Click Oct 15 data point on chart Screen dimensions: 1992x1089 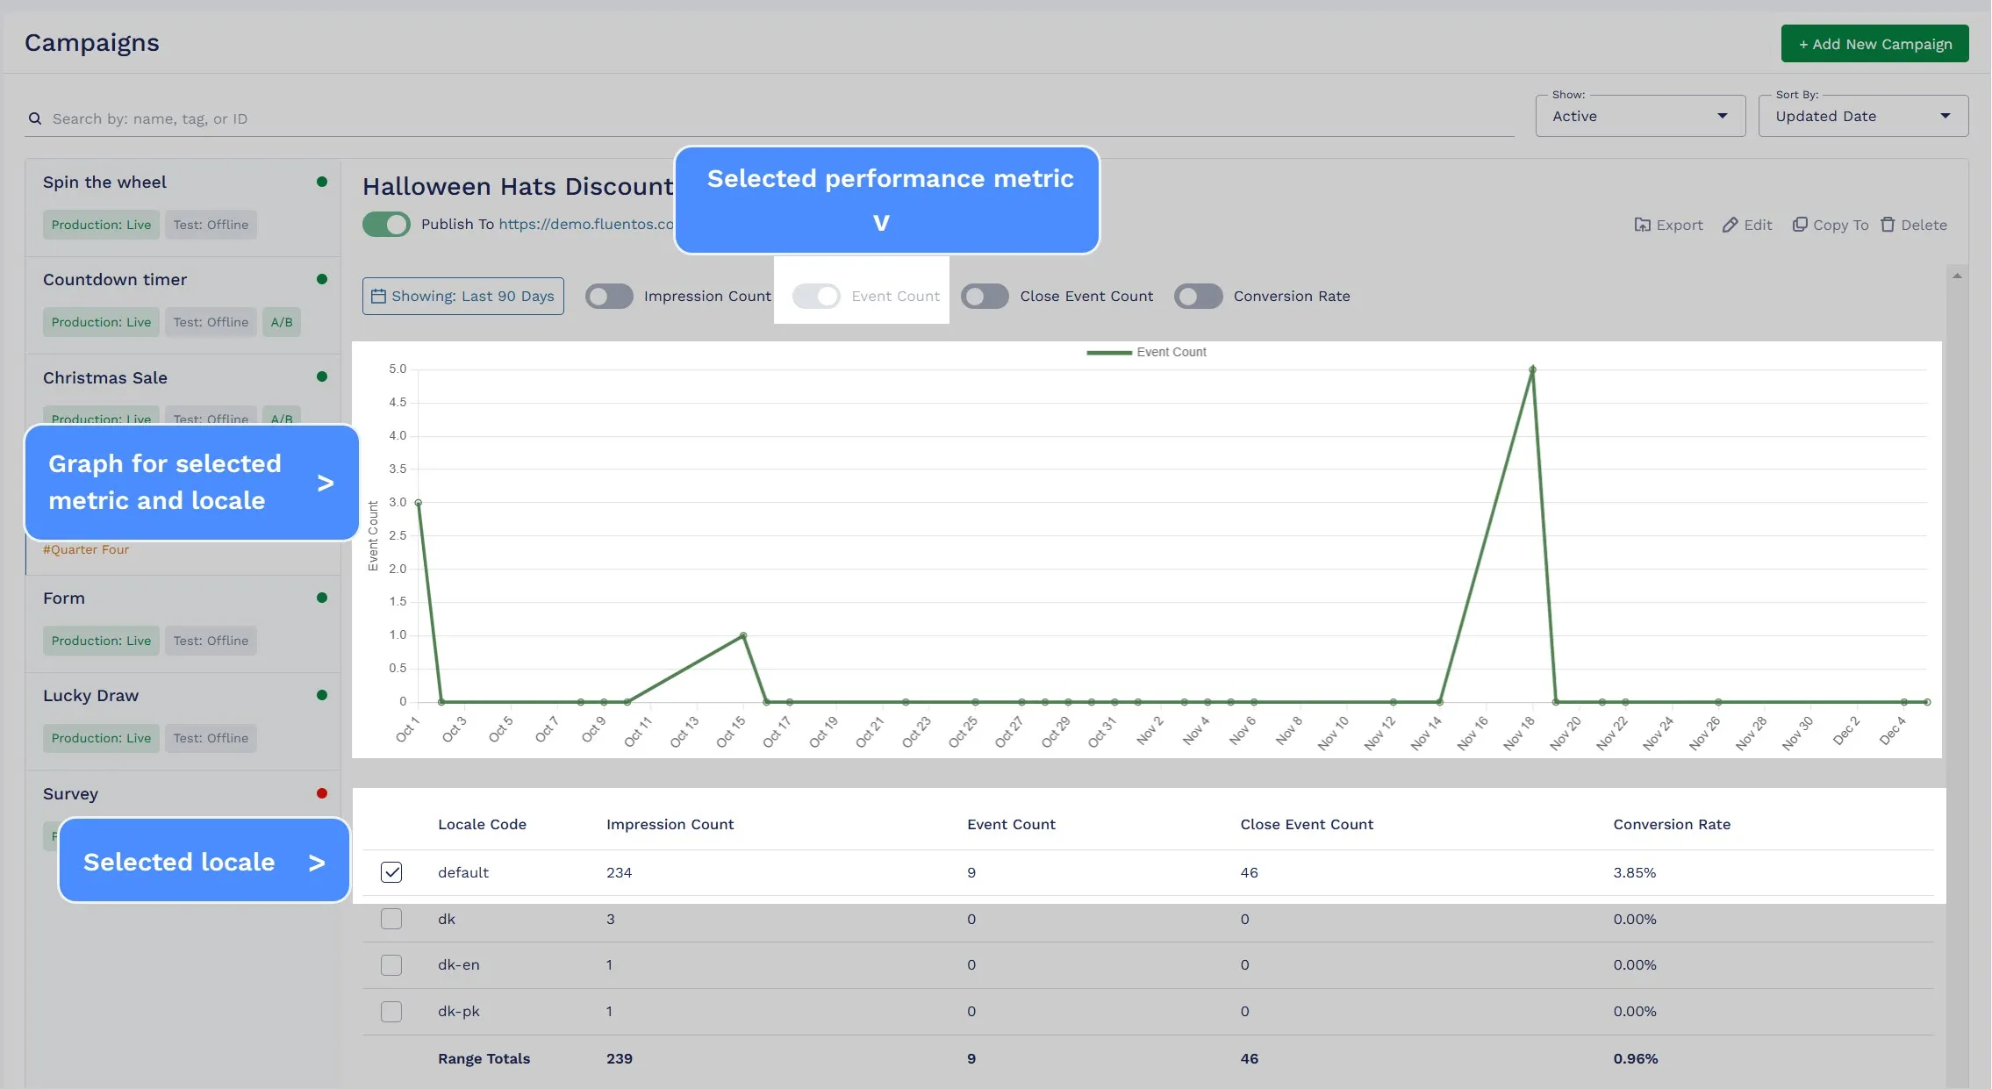(743, 635)
